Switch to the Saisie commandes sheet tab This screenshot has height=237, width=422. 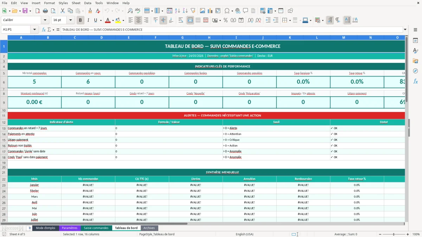point(96,228)
